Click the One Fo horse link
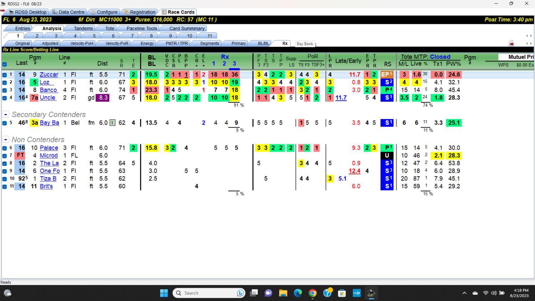 point(50,171)
